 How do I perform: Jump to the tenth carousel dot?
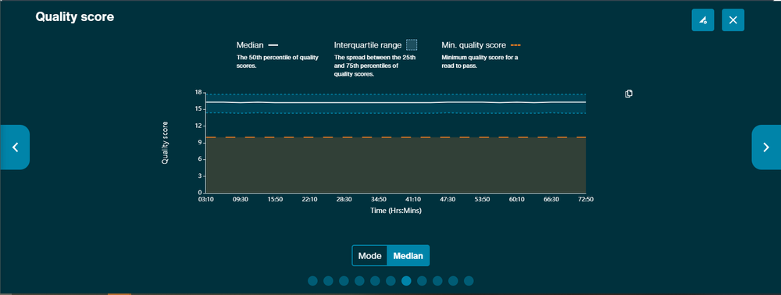[x=453, y=281]
